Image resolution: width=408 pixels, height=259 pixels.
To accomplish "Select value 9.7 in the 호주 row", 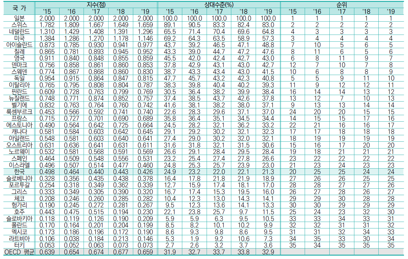I will tap(243, 212).
